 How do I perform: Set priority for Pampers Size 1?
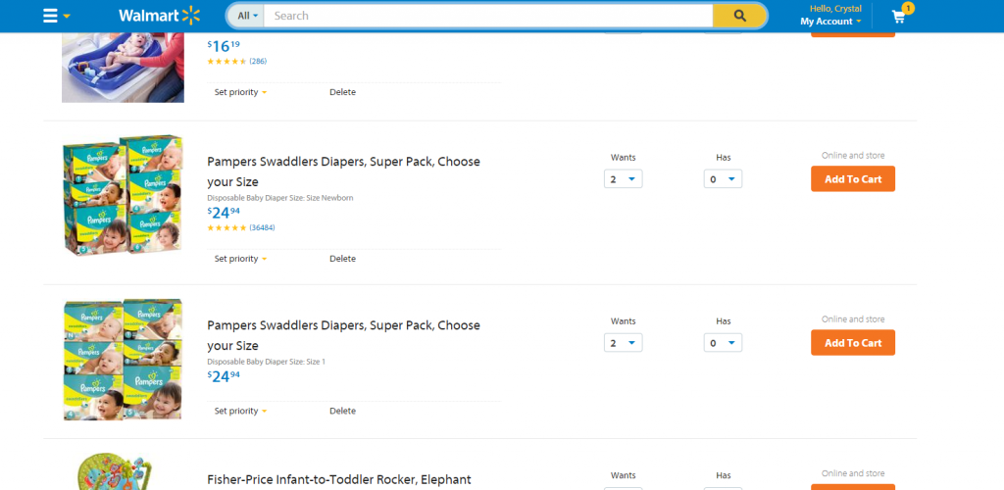coord(240,411)
